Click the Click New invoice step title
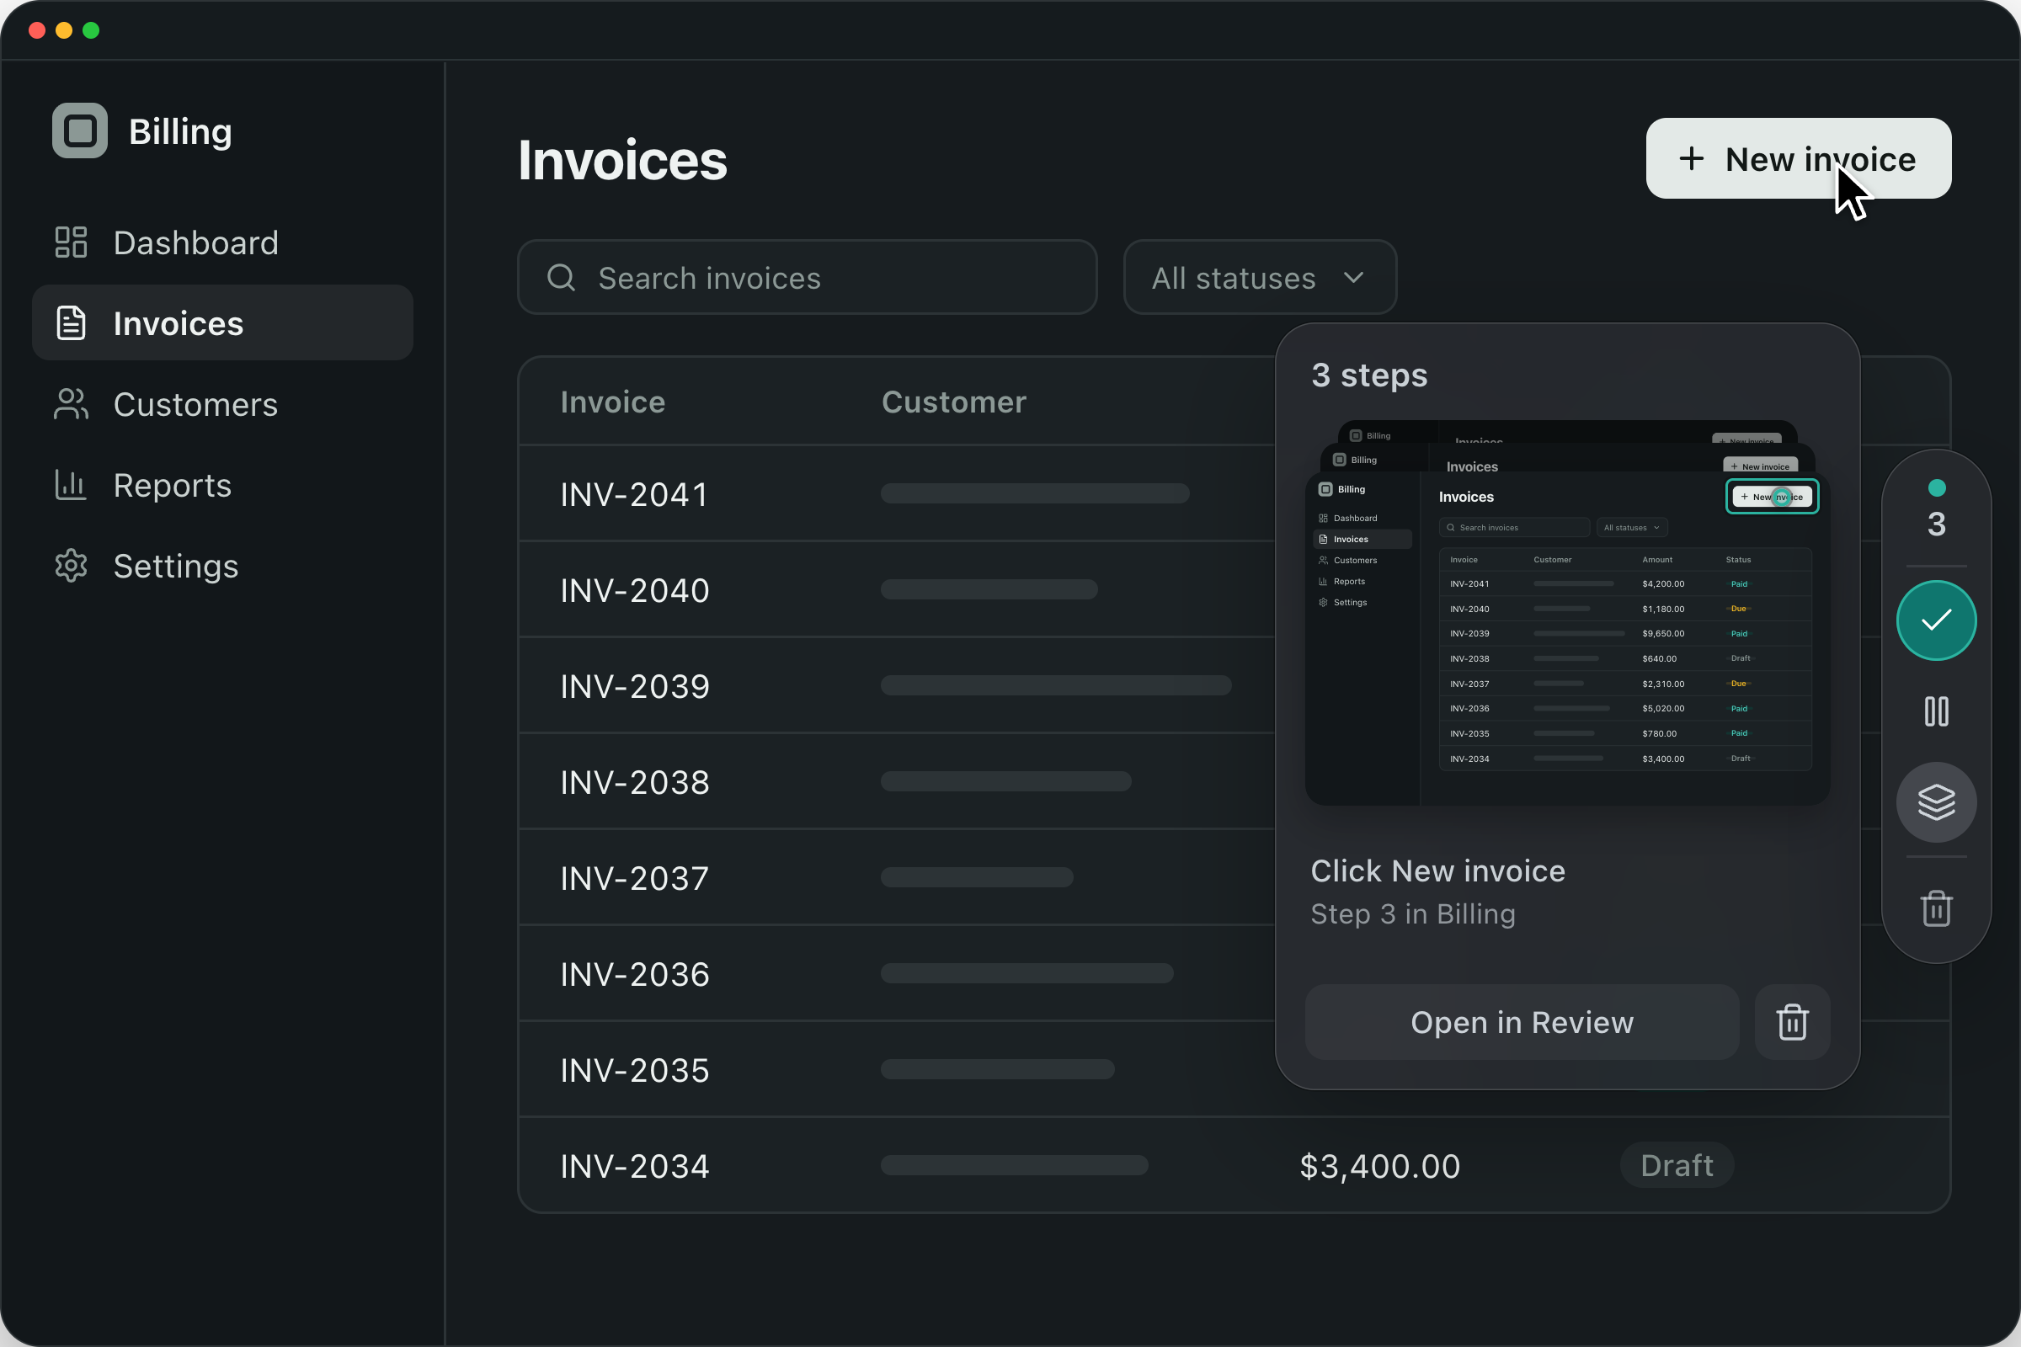 click(1437, 871)
